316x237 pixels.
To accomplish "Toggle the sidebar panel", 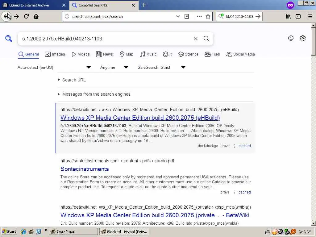I will point(298,17).
